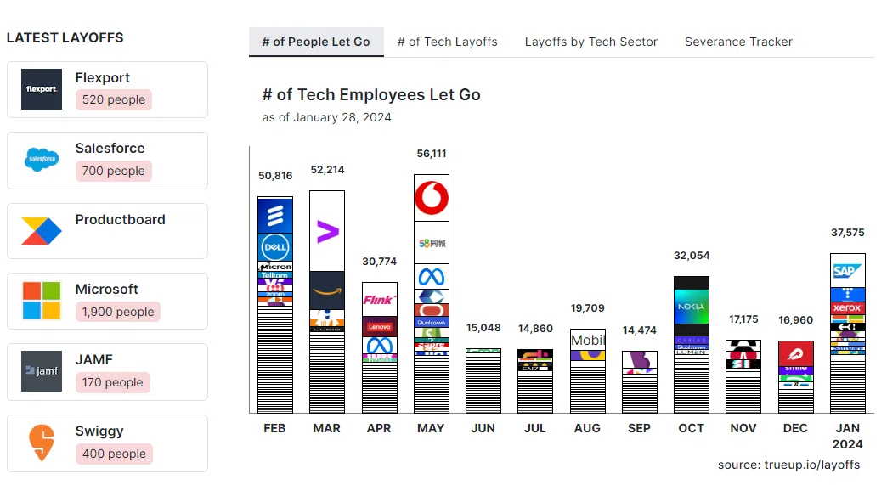The width and height of the screenshot is (887, 485).
Task: Click the Microsoft four-square logo
Action: tap(42, 301)
